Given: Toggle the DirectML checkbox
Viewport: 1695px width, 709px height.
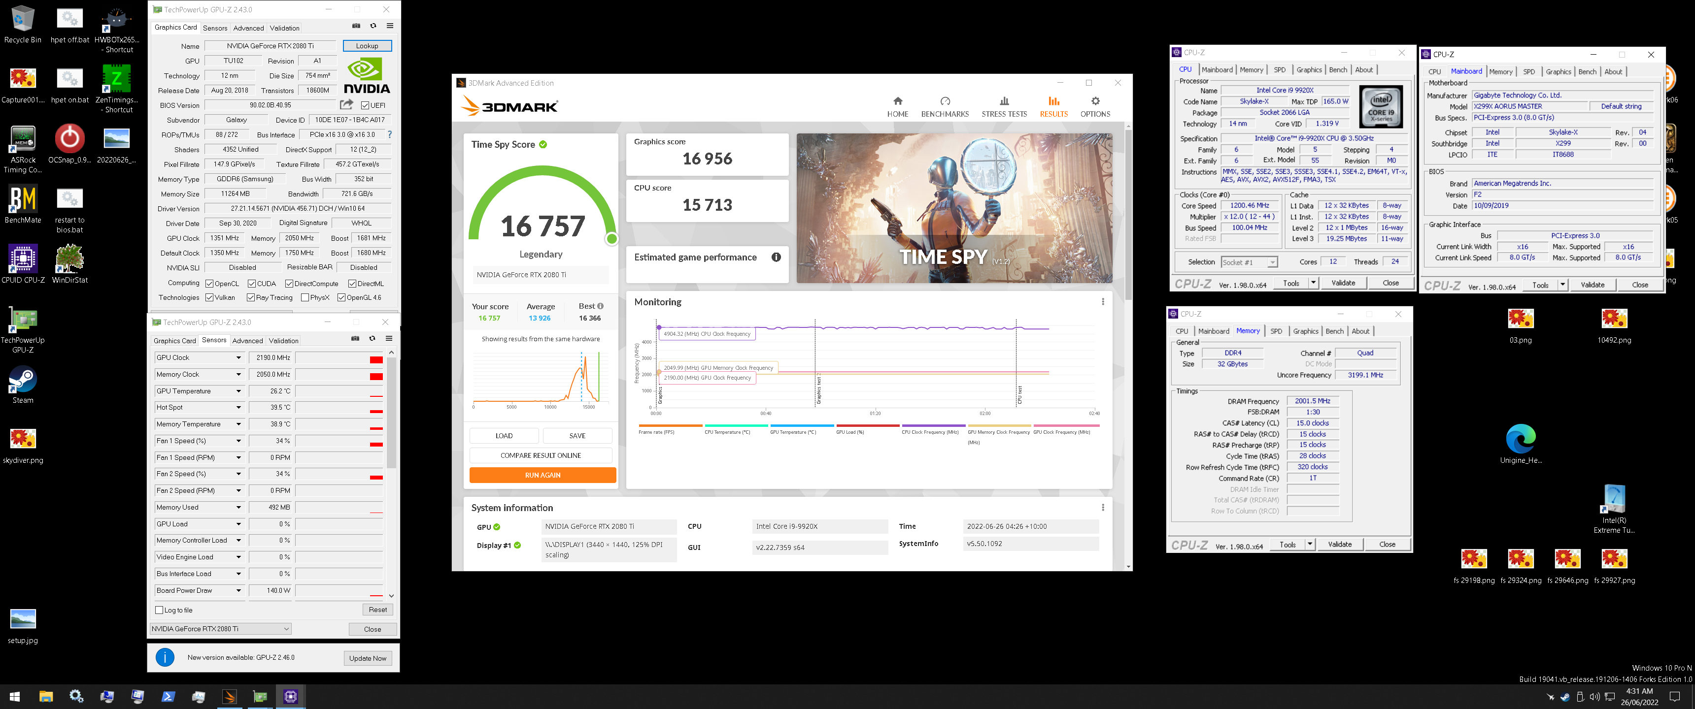Looking at the screenshot, I should (352, 284).
